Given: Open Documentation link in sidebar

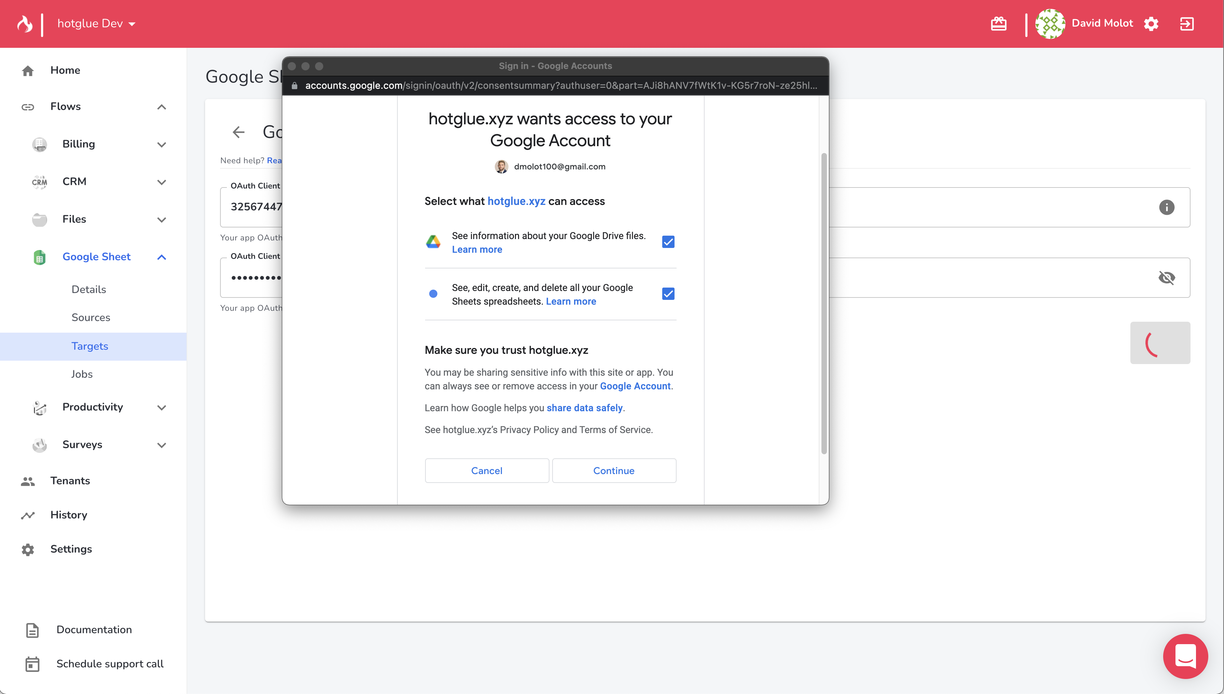Looking at the screenshot, I should [x=94, y=630].
